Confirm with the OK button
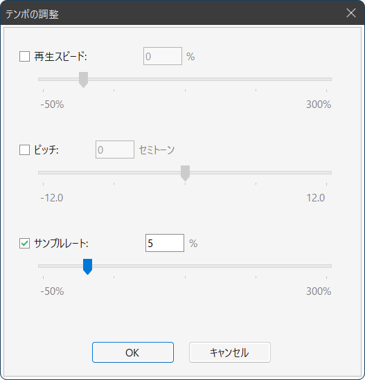The width and height of the screenshot is (365, 380). (133, 352)
